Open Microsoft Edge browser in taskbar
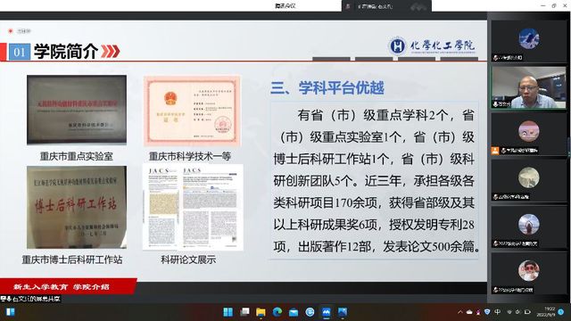Image resolution: width=571 pixels, height=321 pixels. [277, 312]
